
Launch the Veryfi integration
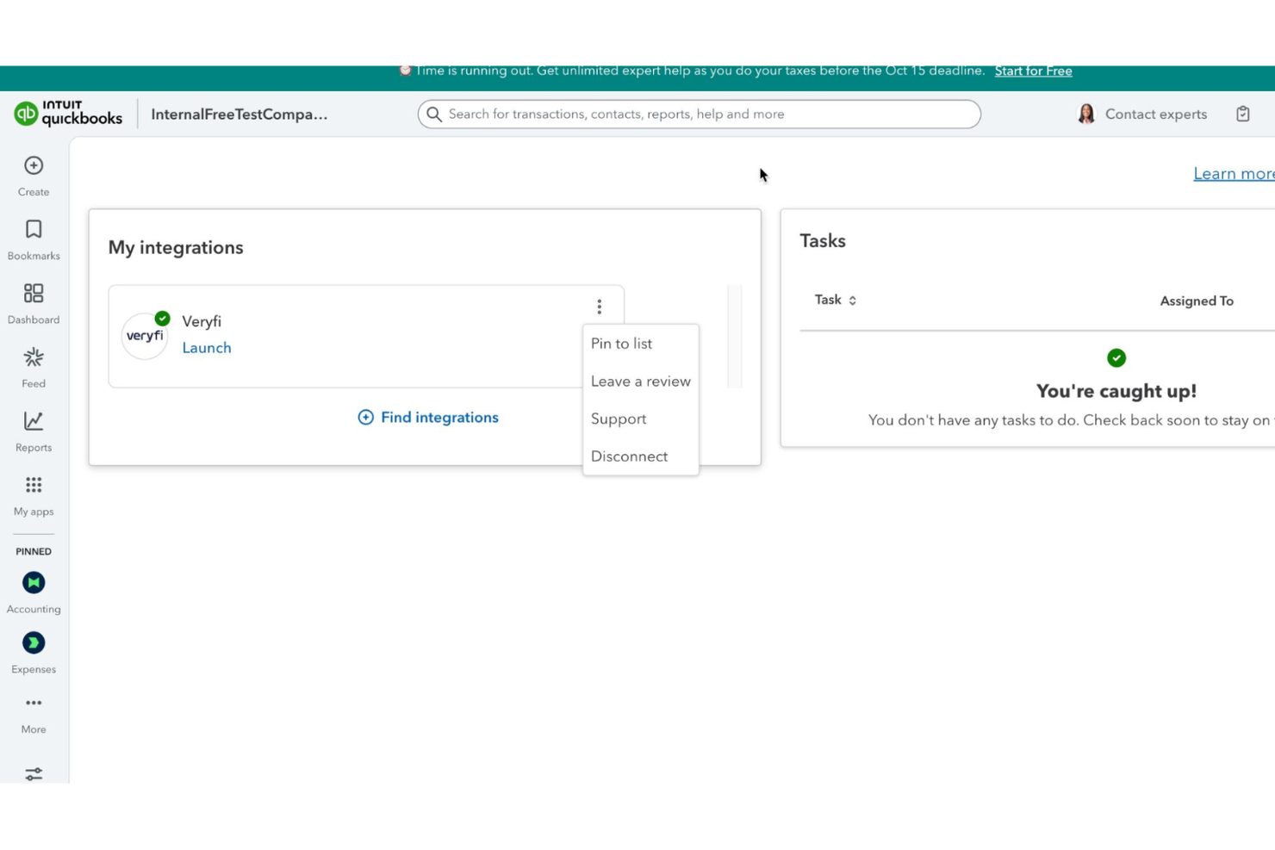pyautogui.click(x=207, y=348)
